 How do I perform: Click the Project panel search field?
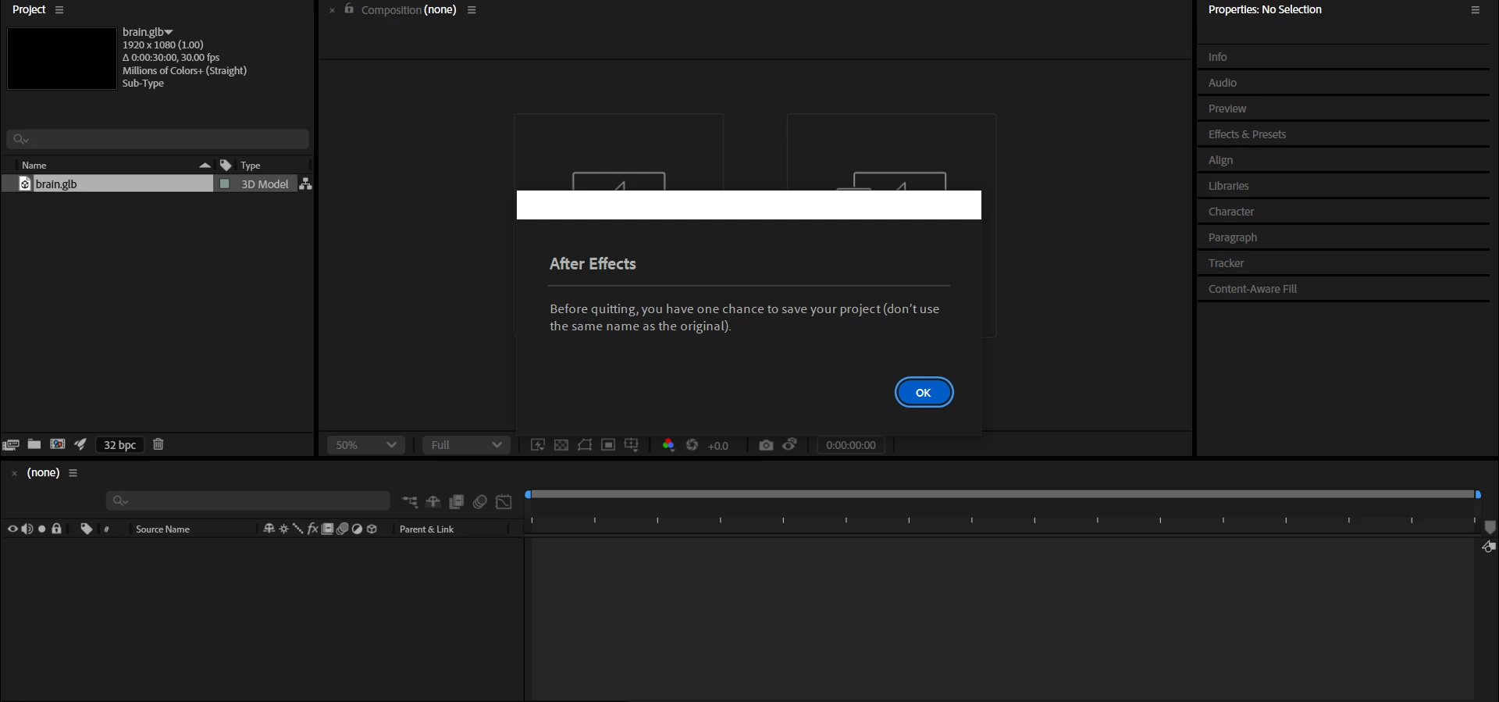[x=158, y=139]
